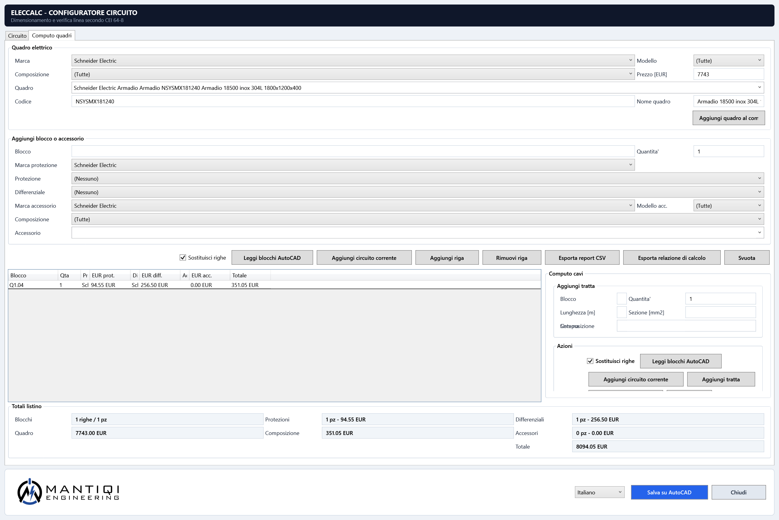Click the EUR acc. column header

pyautogui.click(x=210, y=276)
